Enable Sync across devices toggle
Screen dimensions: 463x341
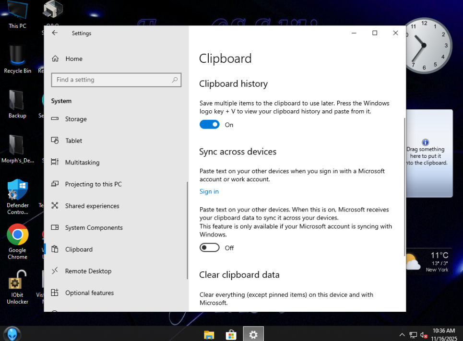pos(209,248)
